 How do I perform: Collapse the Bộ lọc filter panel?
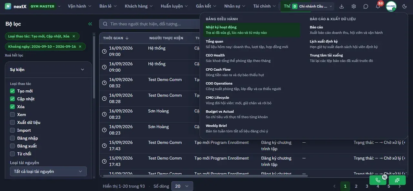click(90, 24)
